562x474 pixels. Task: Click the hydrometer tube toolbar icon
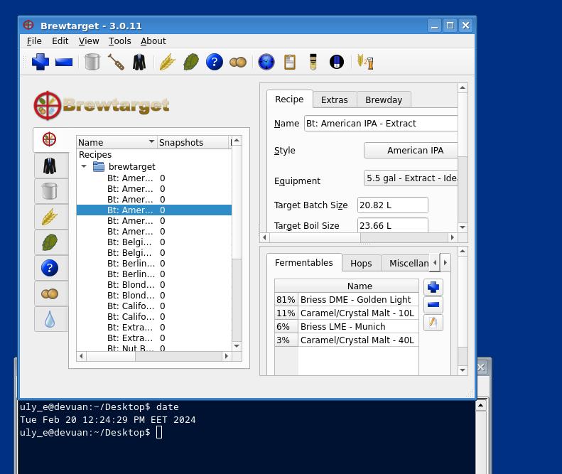point(313,62)
